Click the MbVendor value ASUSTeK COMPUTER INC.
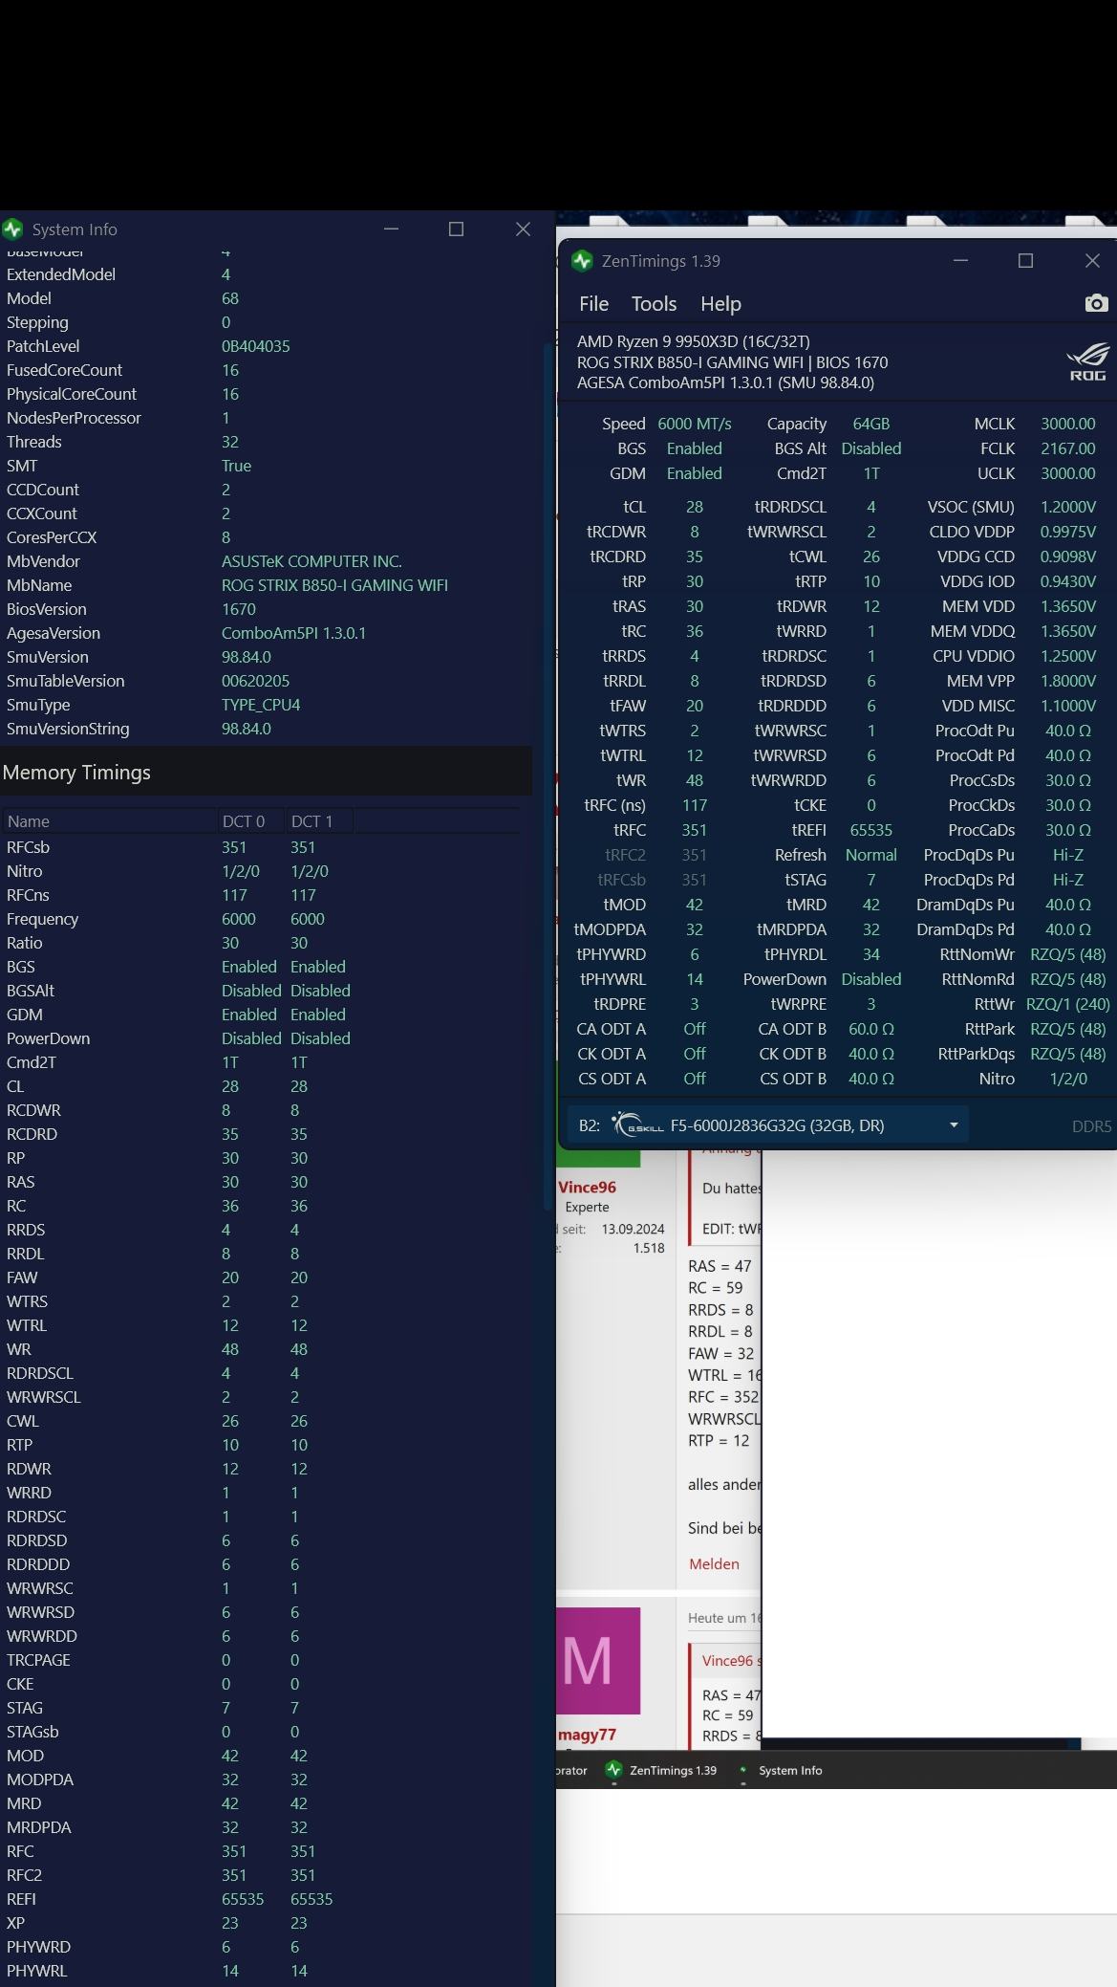1117x1987 pixels. pos(311,561)
